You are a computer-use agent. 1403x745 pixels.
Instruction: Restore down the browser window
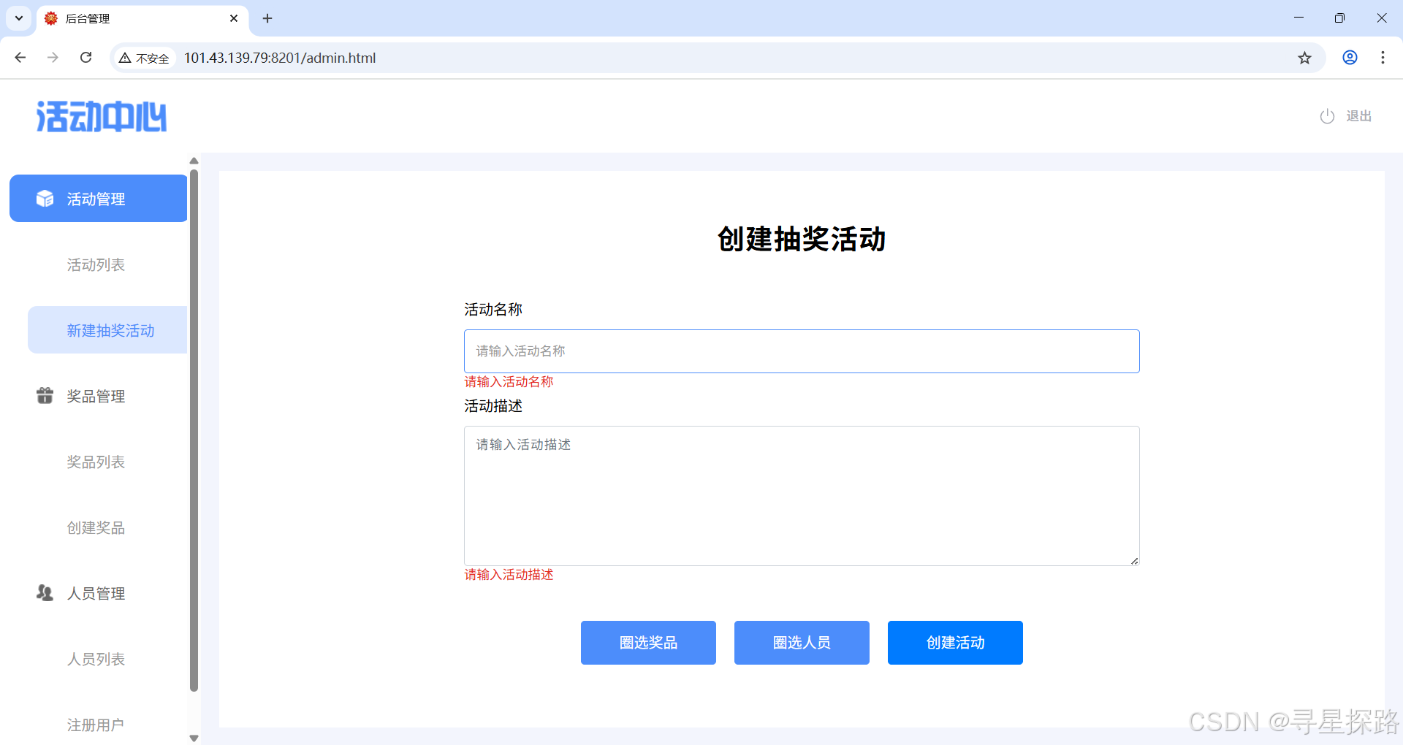pos(1339,18)
